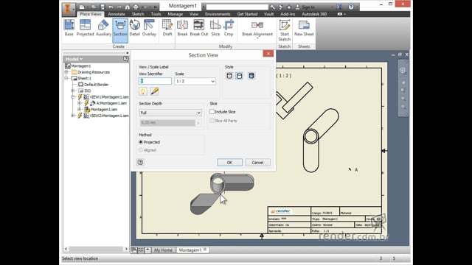This screenshot has height=265, width=472.
Task: Click the Crop view tool
Action: 229,28
